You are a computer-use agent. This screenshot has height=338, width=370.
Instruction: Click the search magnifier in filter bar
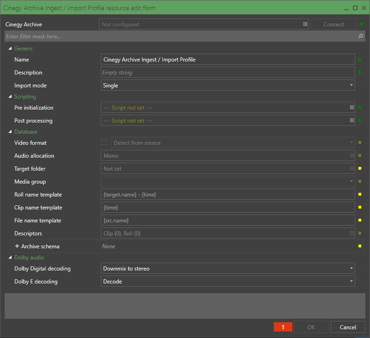(x=361, y=36)
